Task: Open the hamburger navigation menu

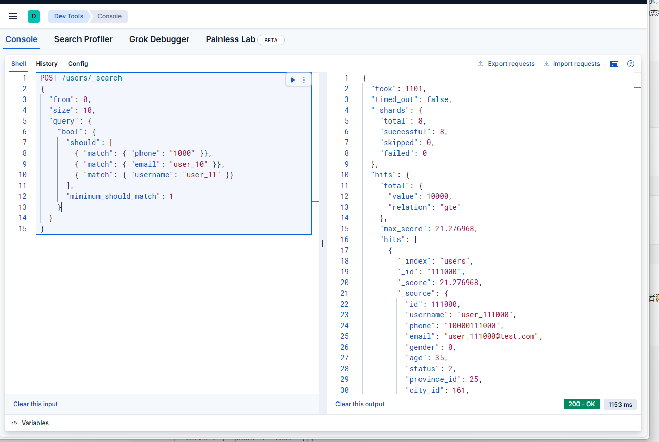Action: point(13,16)
